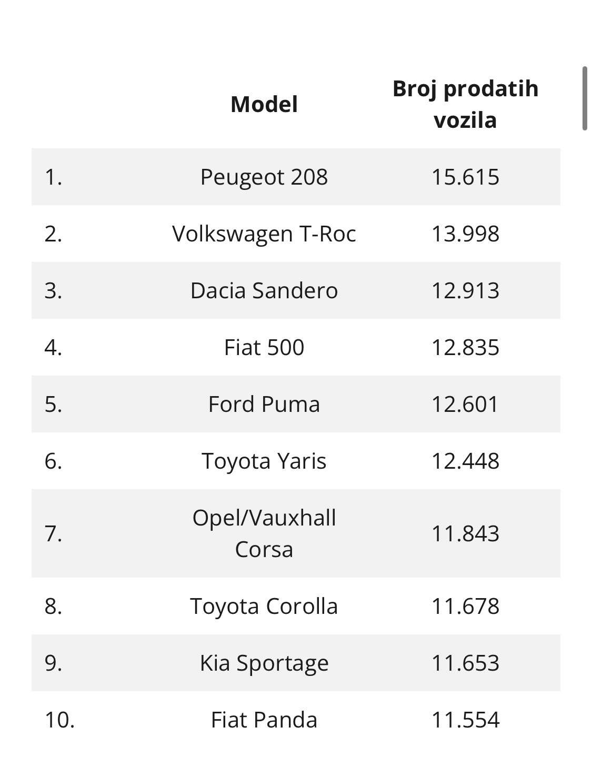The image size is (592, 778).
Task: Click the sales figure 11.554
Action: click(x=465, y=720)
